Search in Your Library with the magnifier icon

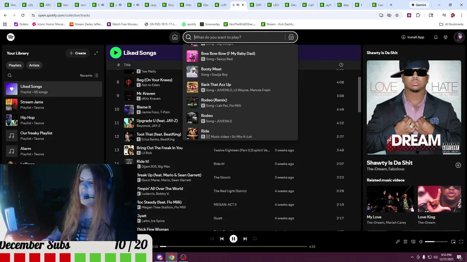coord(10,75)
